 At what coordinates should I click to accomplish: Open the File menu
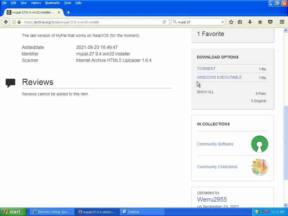point(4,3)
